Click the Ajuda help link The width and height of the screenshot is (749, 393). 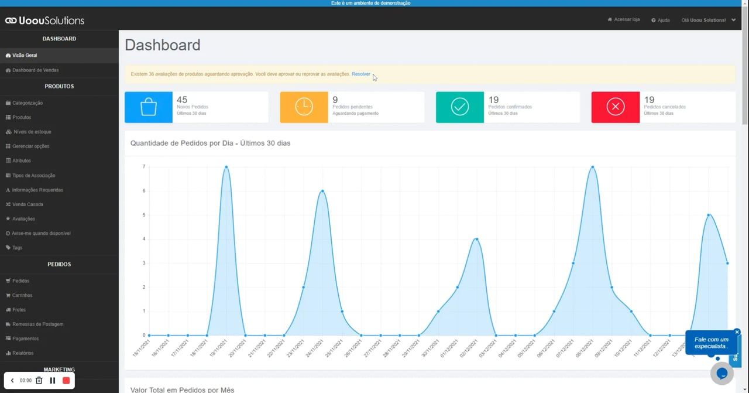pos(661,20)
